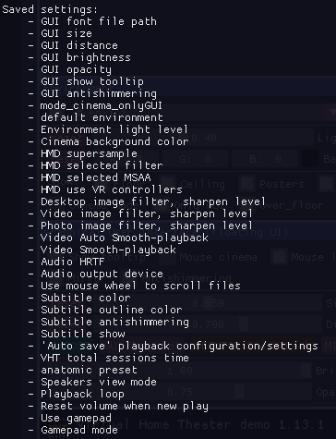The height and width of the screenshot is (439, 336).
Task: Click the B: 0 color value field
Action: click(x=265, y=159)
